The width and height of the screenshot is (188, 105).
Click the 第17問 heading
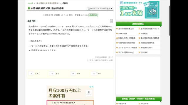(x=31, y=21)
